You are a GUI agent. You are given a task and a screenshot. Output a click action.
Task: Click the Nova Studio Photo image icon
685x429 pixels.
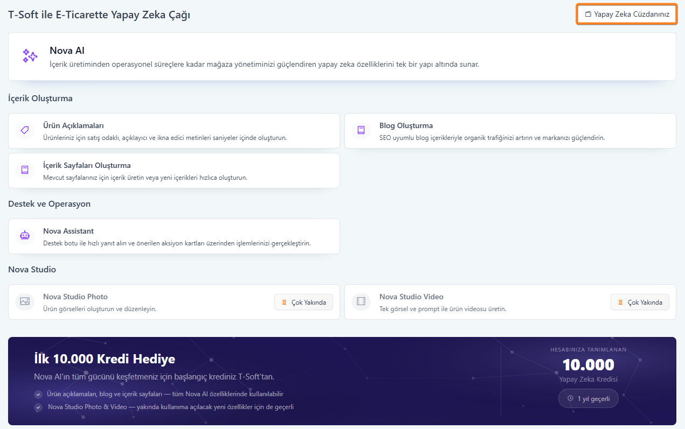[x=25, y=301]
